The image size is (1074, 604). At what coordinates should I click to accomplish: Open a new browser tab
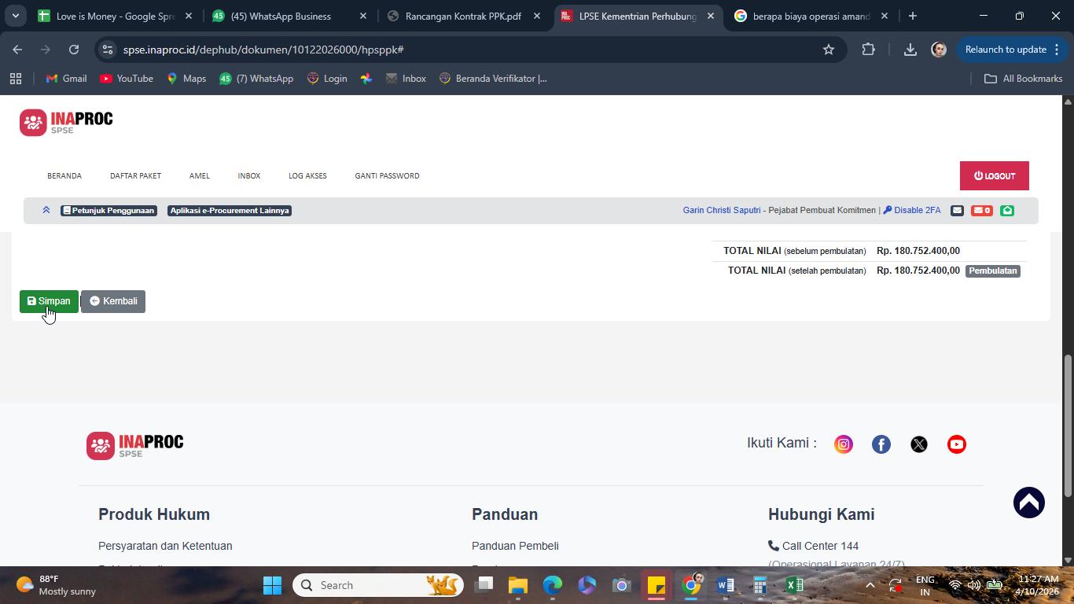(x=913, y=16)
